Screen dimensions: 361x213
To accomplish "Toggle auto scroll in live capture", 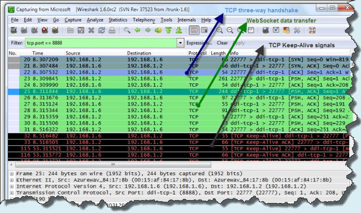I will [205, 30].
